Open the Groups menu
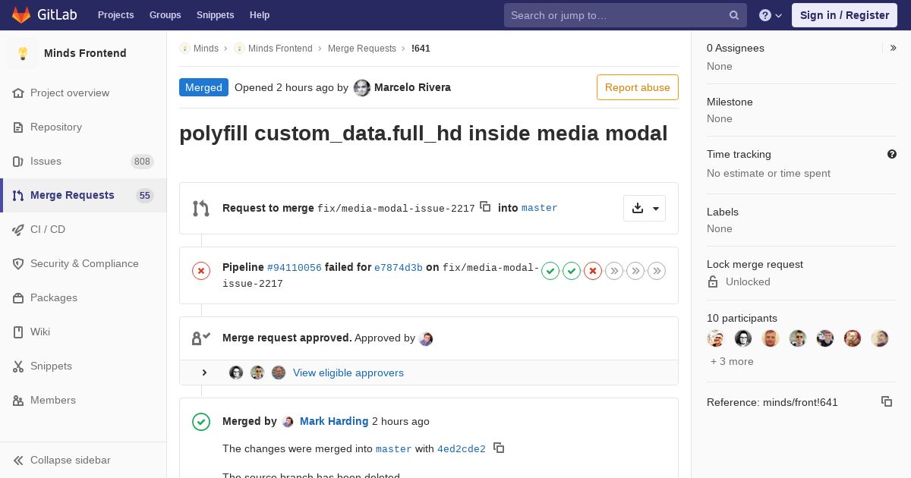Viewport: 911px width, 478px height. (165, 15)
